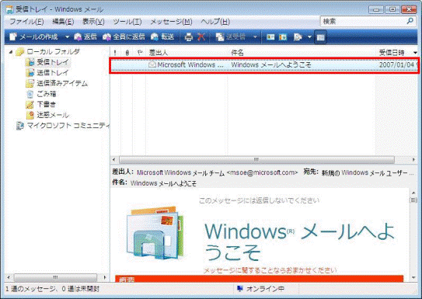Image resolution: width=422 pixels, height=299 pixels.
Task: Click the message list horizontal scrollbar thumb
Action: (x=256, y=160)
